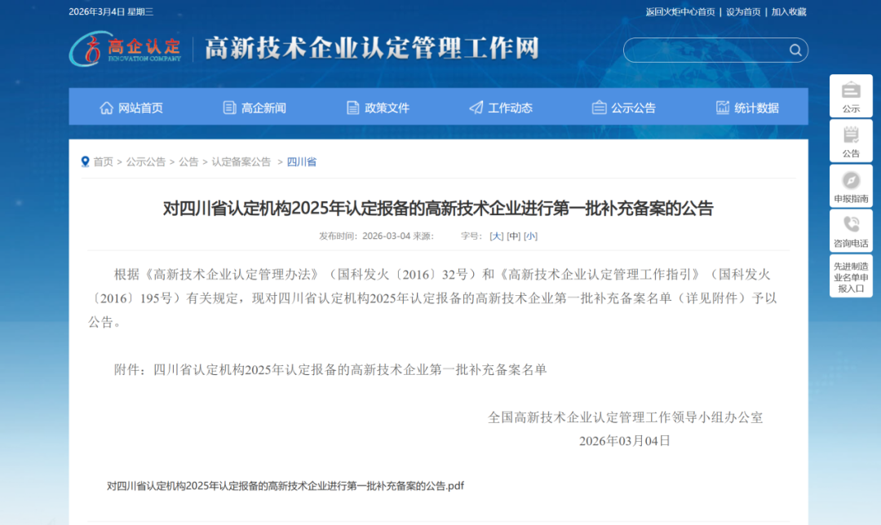Focus the site search input field

703,51
